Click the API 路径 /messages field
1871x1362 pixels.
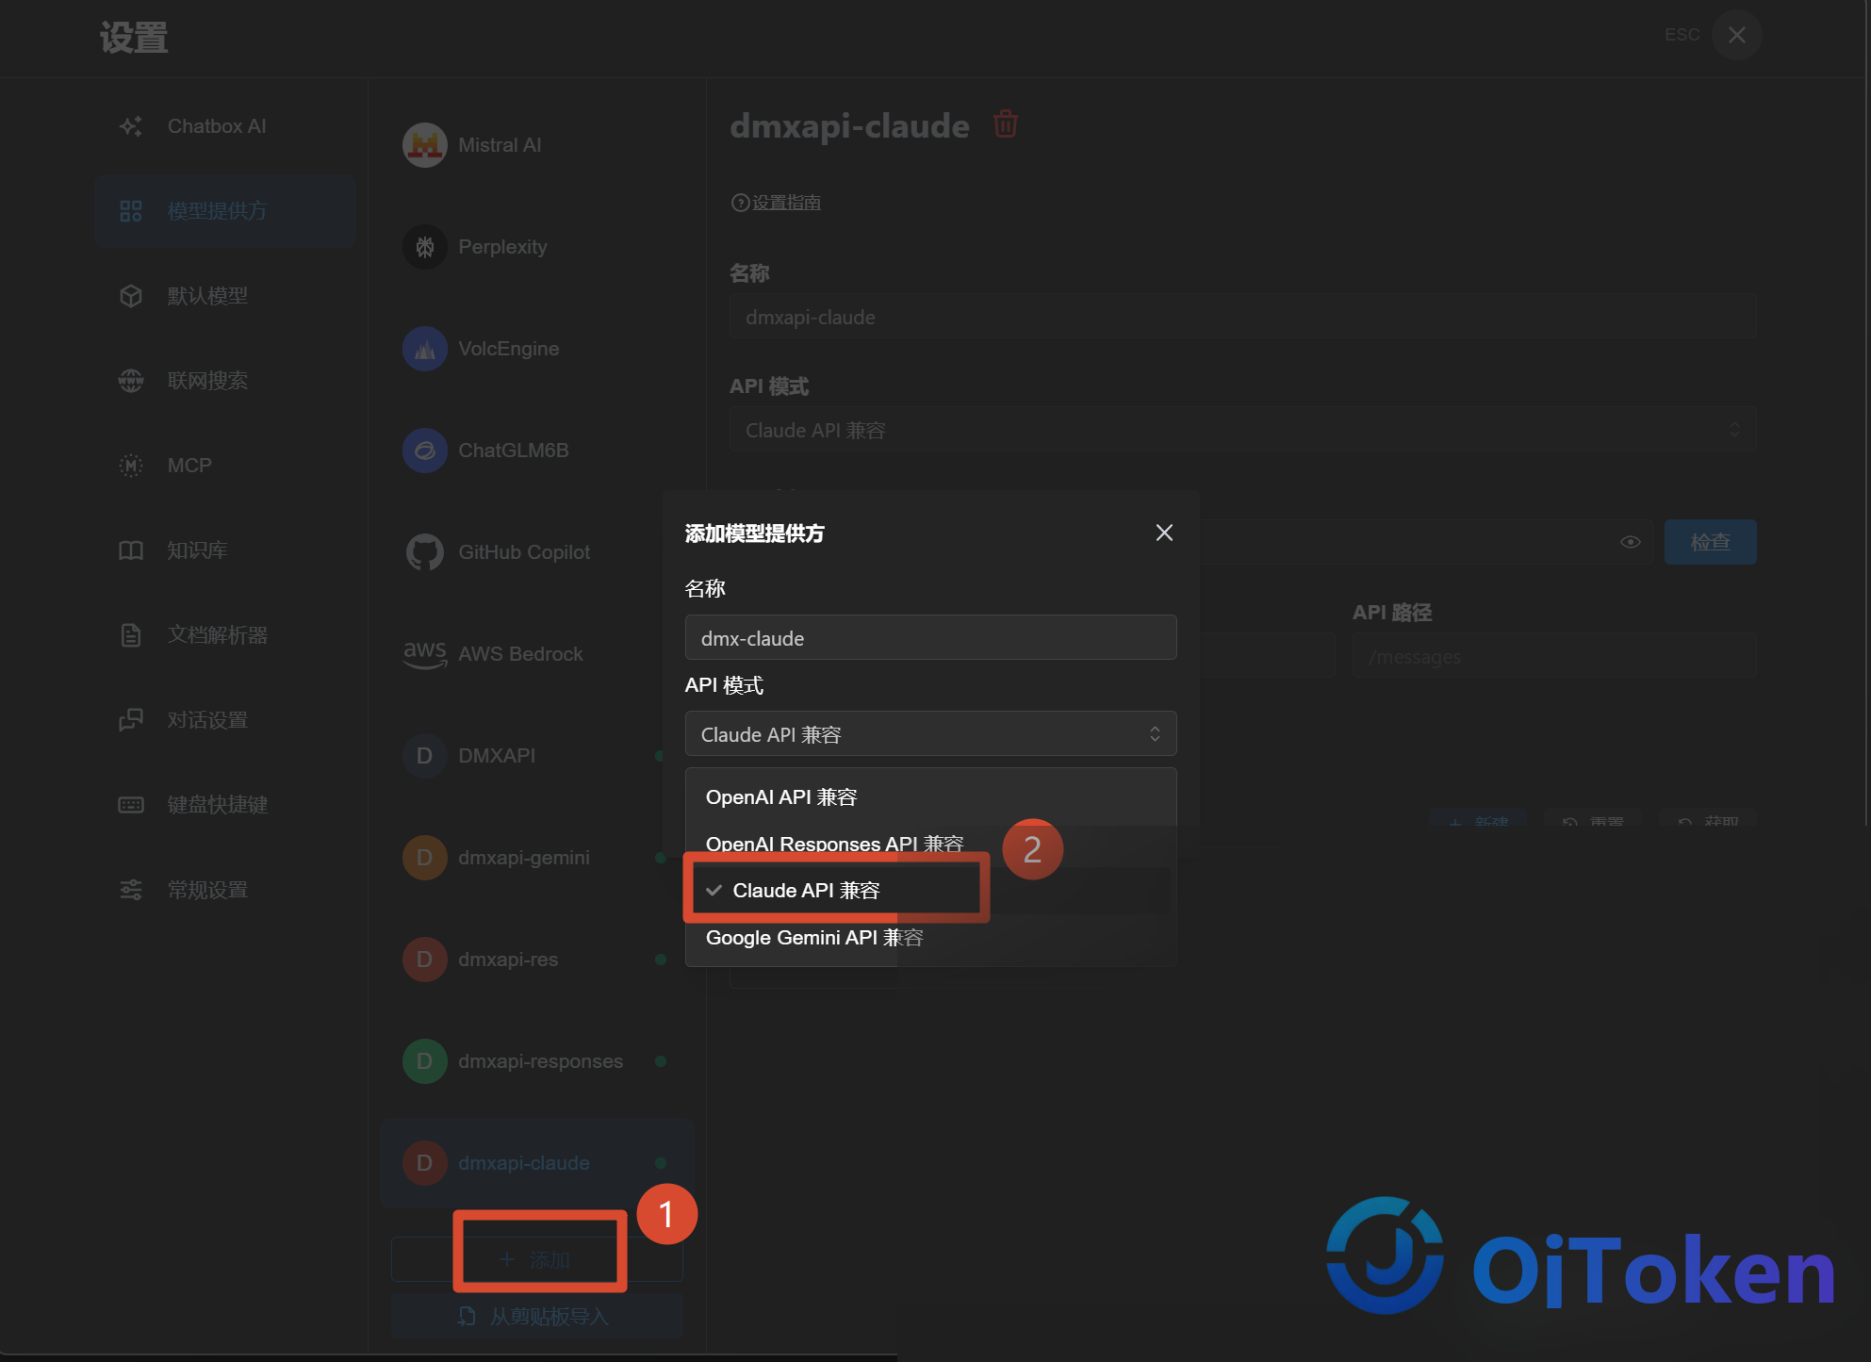pyautogui.click(x=1554, y=656)
